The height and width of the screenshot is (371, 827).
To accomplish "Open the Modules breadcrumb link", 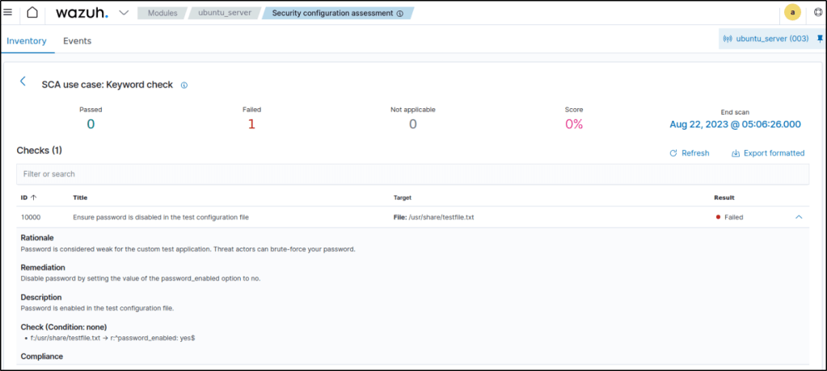I will click(162, 14).
